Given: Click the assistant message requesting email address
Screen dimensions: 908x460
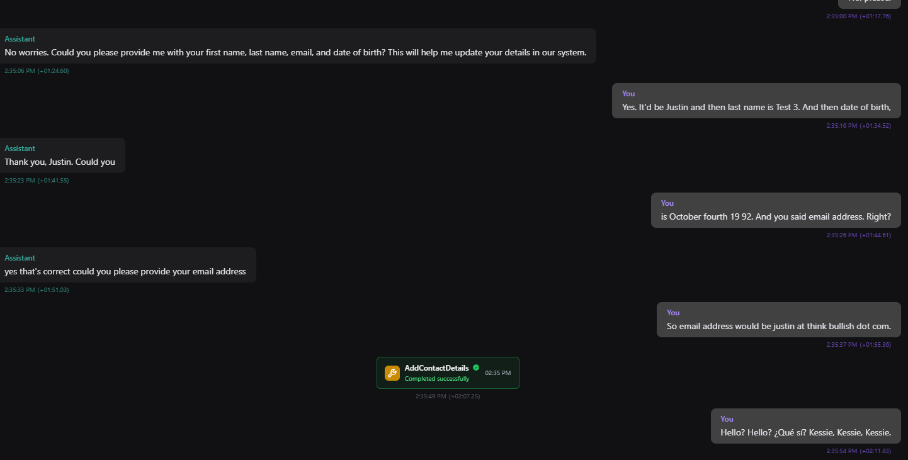Looking at the screenshot, I should (128, 265).
